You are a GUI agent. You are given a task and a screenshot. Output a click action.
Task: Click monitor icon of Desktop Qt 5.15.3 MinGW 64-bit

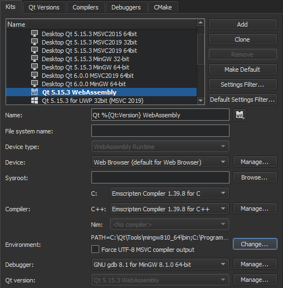(35, 67)
